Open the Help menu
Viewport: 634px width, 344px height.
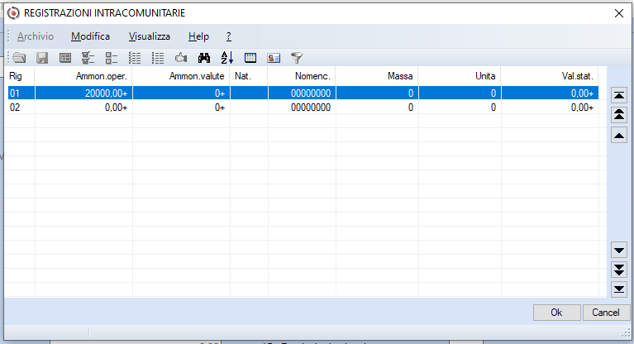click(x=198, y=36)
